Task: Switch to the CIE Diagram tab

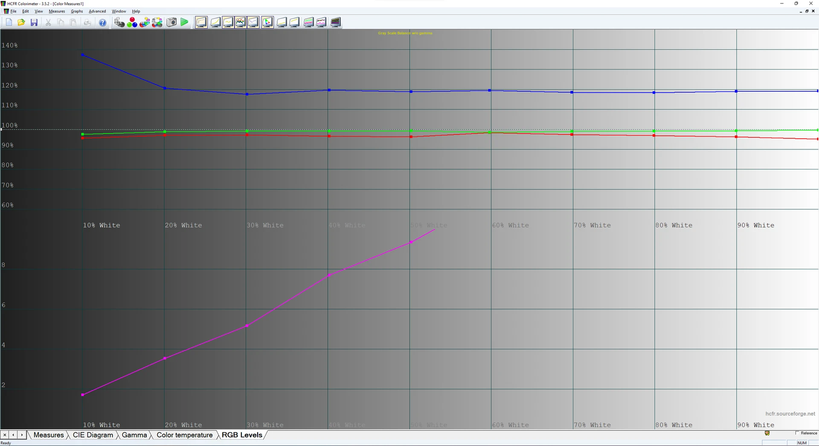Action: [93, 435]
